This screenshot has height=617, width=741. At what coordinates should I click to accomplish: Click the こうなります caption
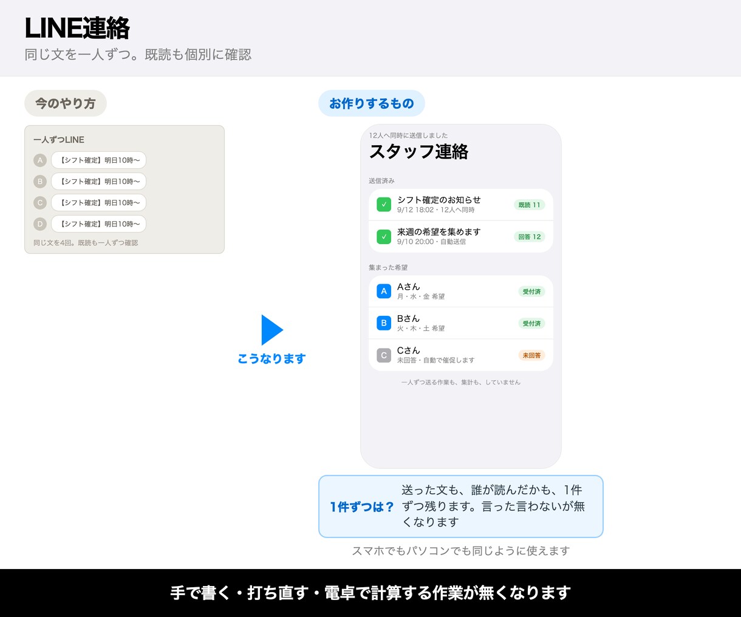tap(271, 359)
